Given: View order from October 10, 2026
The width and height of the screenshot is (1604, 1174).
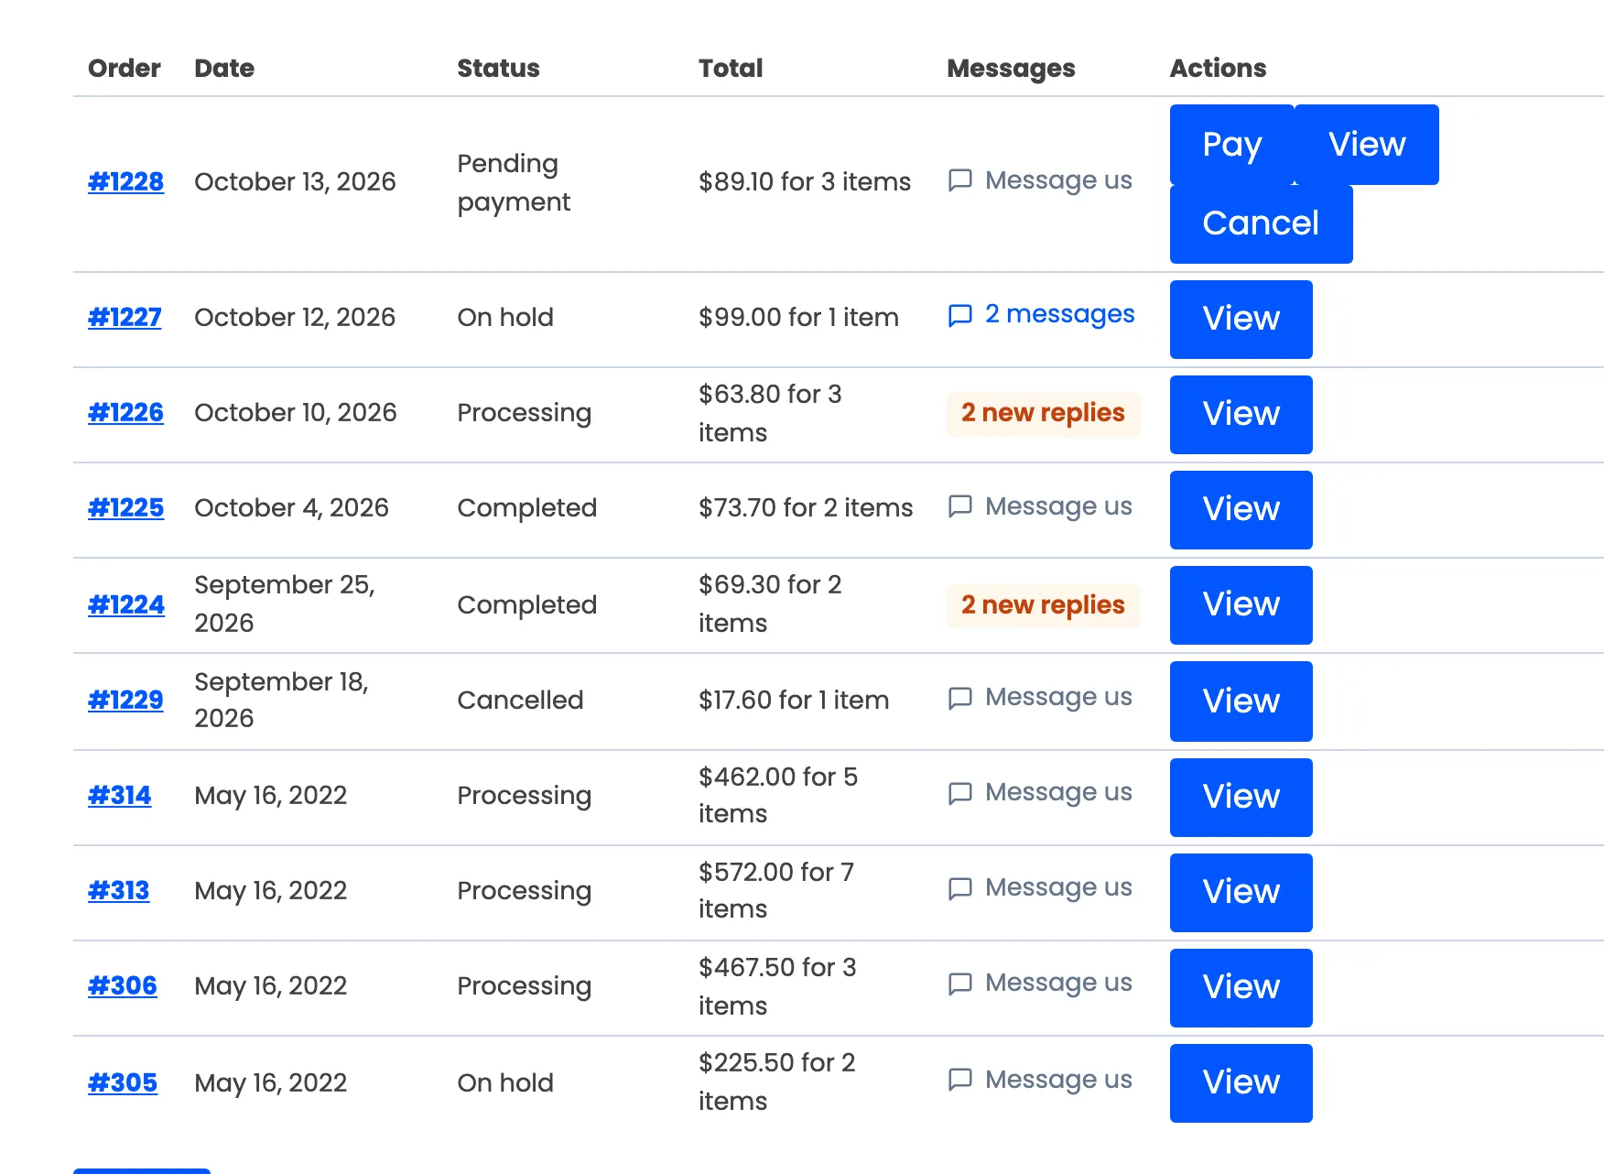Looking at the screenshot, I should [1241, 414].
